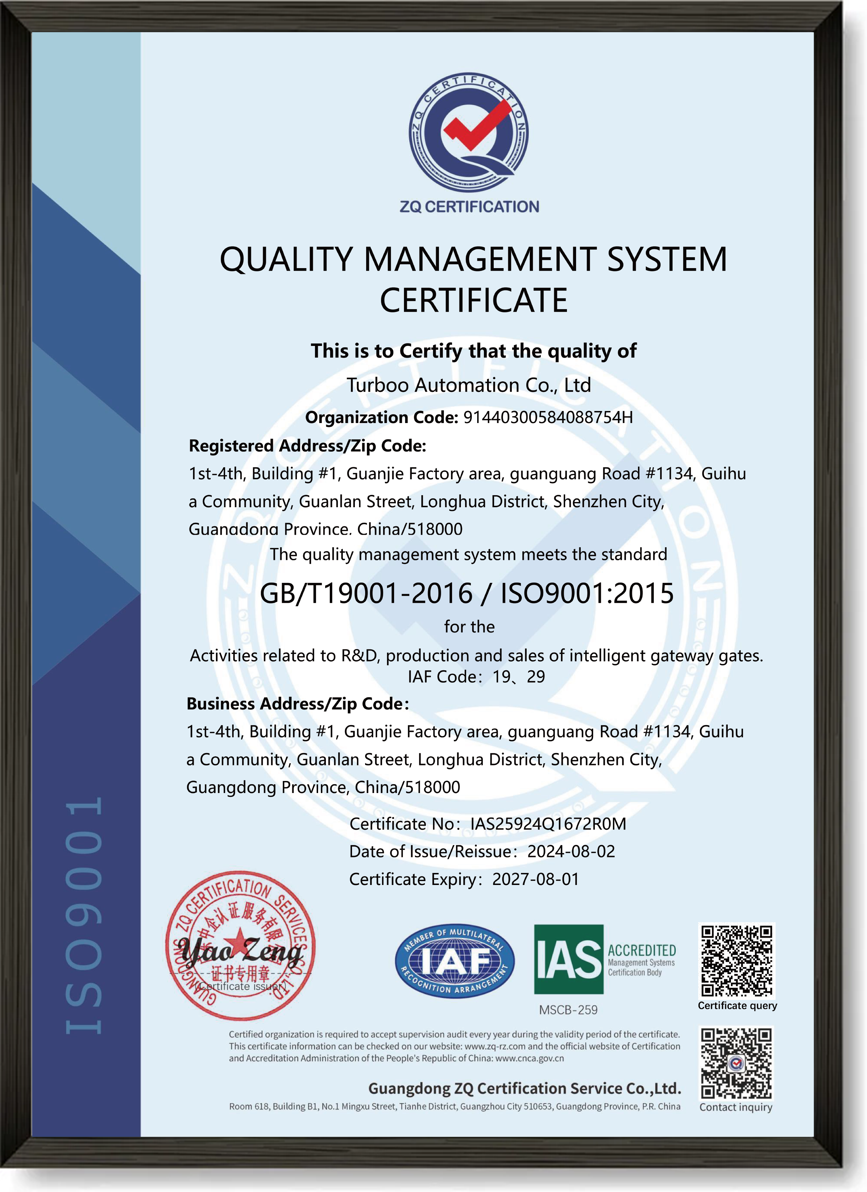Click certificate number IAS25924Q1672R0M

tap(548, 823)
